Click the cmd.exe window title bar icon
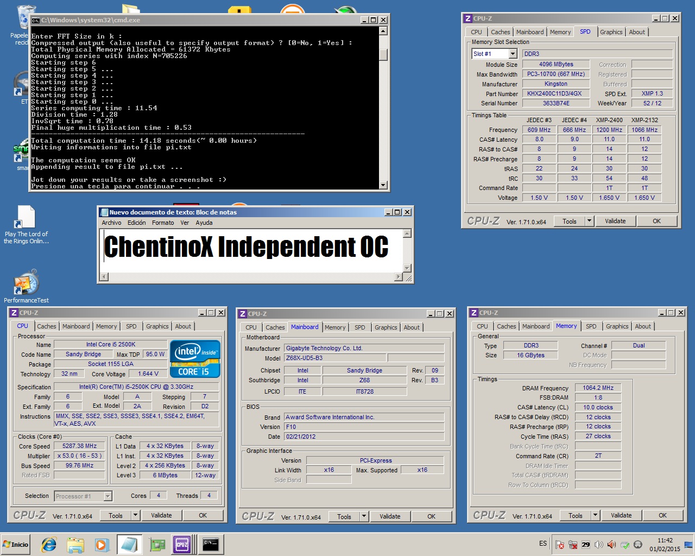Screen dimensions: 695x556 (36, 20)
